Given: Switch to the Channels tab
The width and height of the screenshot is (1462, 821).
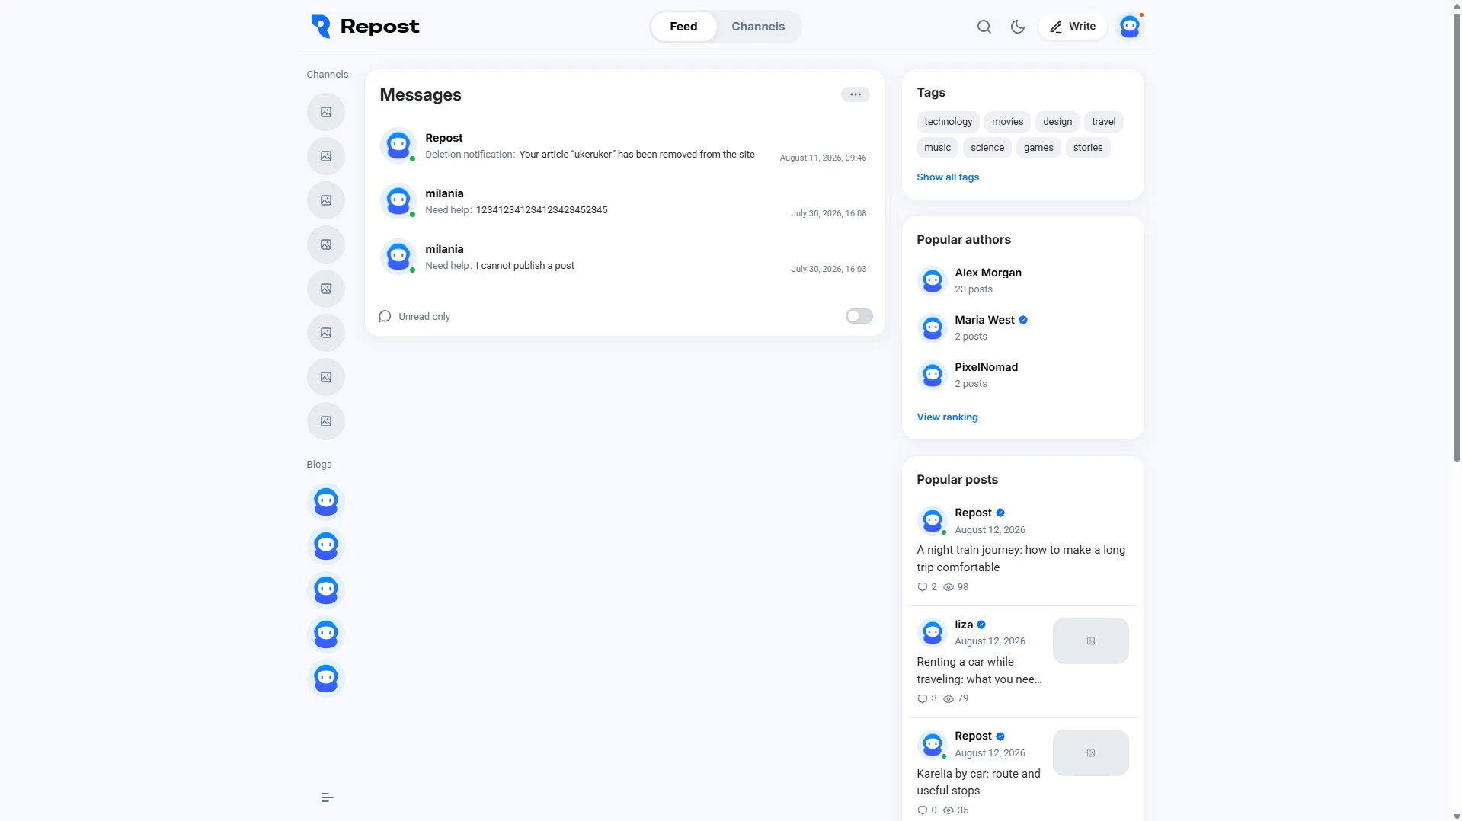Looking at the screenshot, I should pyautogui.click(x=758, y=27).
